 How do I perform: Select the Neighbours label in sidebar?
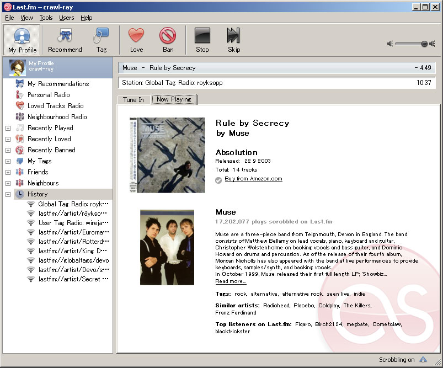43,183
